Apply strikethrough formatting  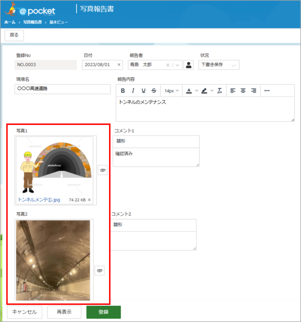(x=154, y=91)
